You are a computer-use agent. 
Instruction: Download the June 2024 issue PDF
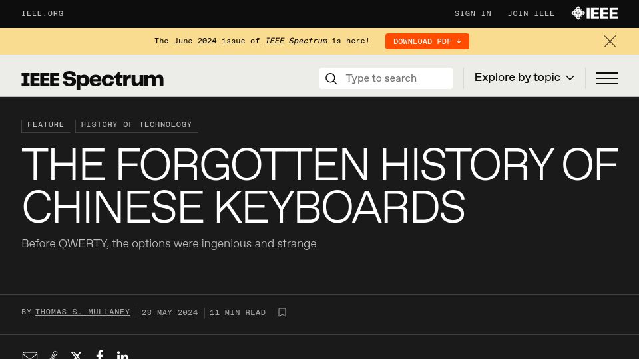tap(427, 41)
